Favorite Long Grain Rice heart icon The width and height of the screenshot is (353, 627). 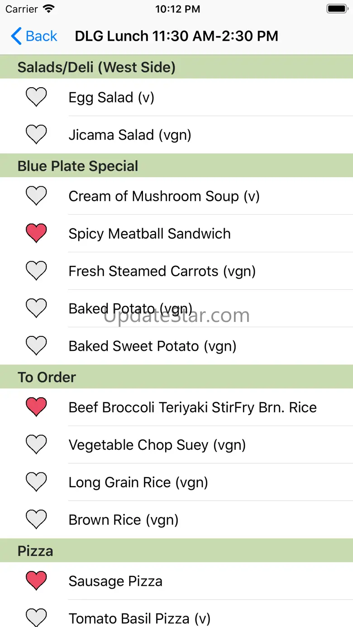(36, 482)
